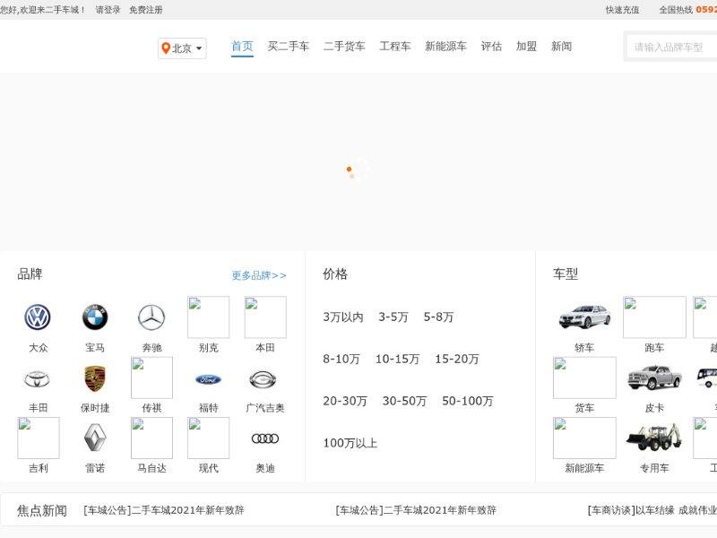Screen dimensions: 717x538
Task: Filter price by 30-50万
Action: point(405,401)
